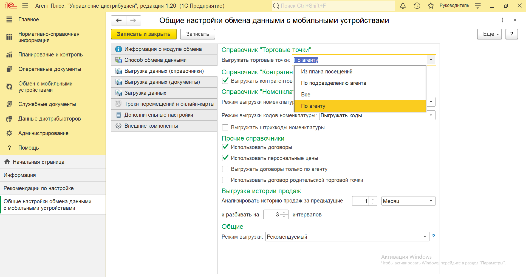
Task: Click the Оперативные документы icon
Action: pos(9,69)
